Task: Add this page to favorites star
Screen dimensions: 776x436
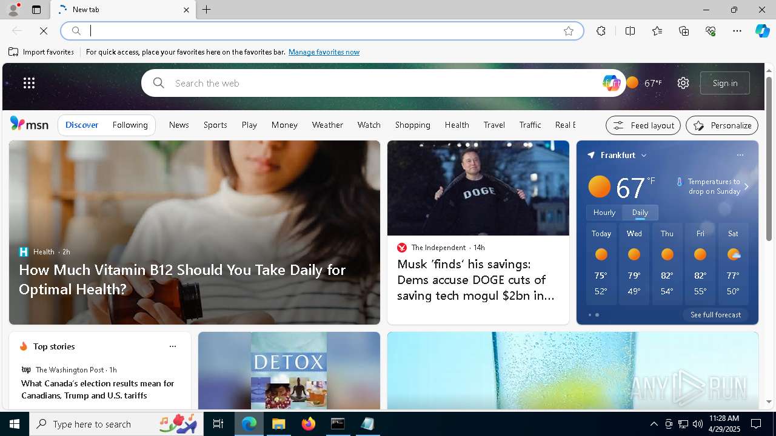Action: coord(569,31)
